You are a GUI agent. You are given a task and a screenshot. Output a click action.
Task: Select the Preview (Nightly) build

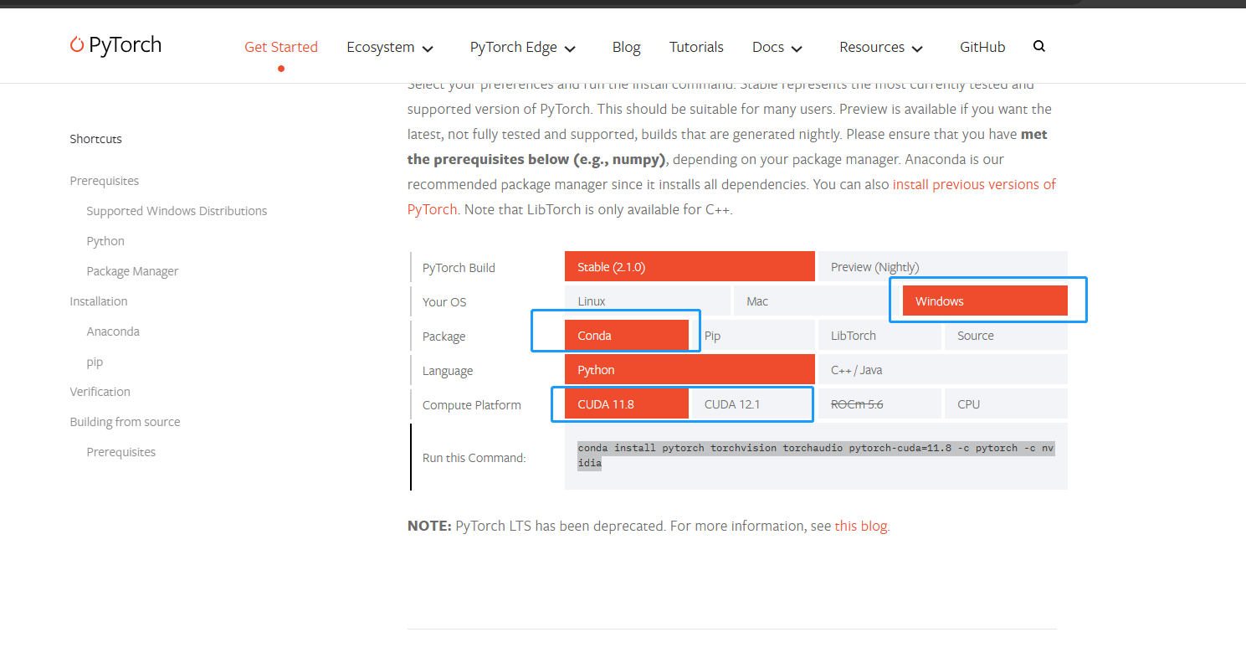point(942,266)
